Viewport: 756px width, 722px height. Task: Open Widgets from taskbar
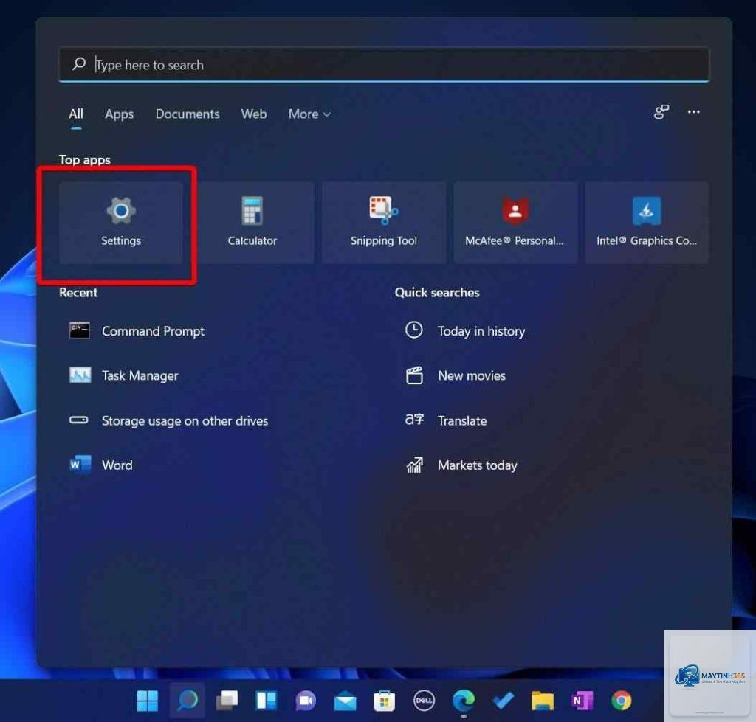(x=266, y=701)
